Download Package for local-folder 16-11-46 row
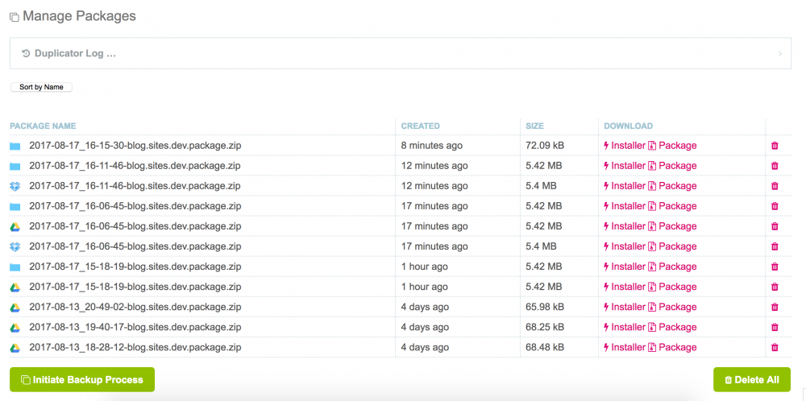 coord(672,166)
